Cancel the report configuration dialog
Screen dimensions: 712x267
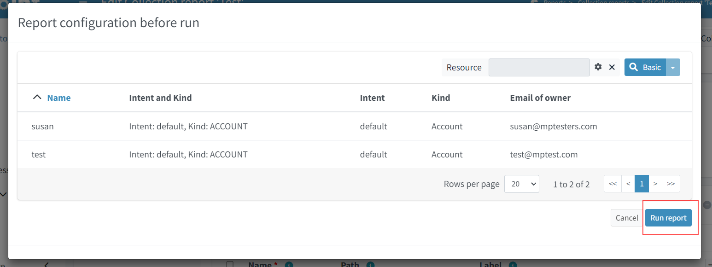[627, 218]
